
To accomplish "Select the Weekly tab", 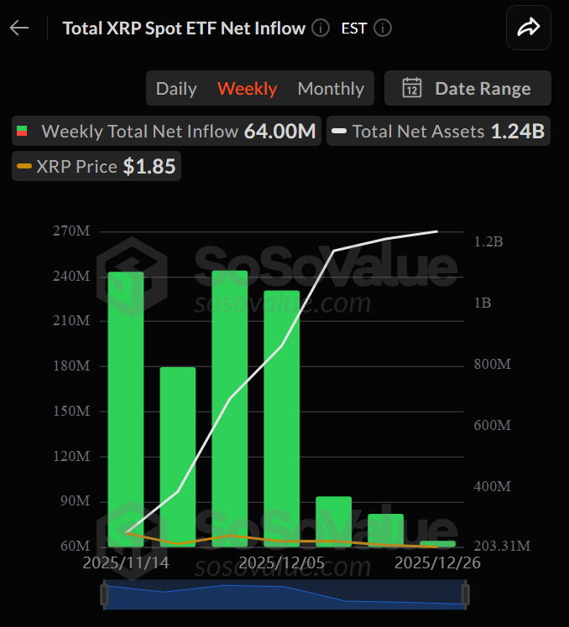I will (x=247, y=88).
